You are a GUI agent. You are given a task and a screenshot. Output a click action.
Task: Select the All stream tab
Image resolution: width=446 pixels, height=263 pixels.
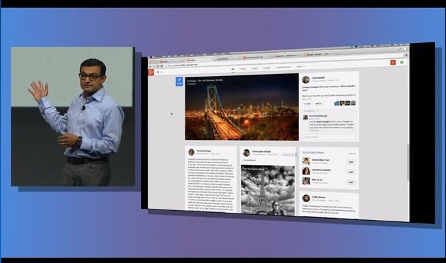(x=232, y=69)
